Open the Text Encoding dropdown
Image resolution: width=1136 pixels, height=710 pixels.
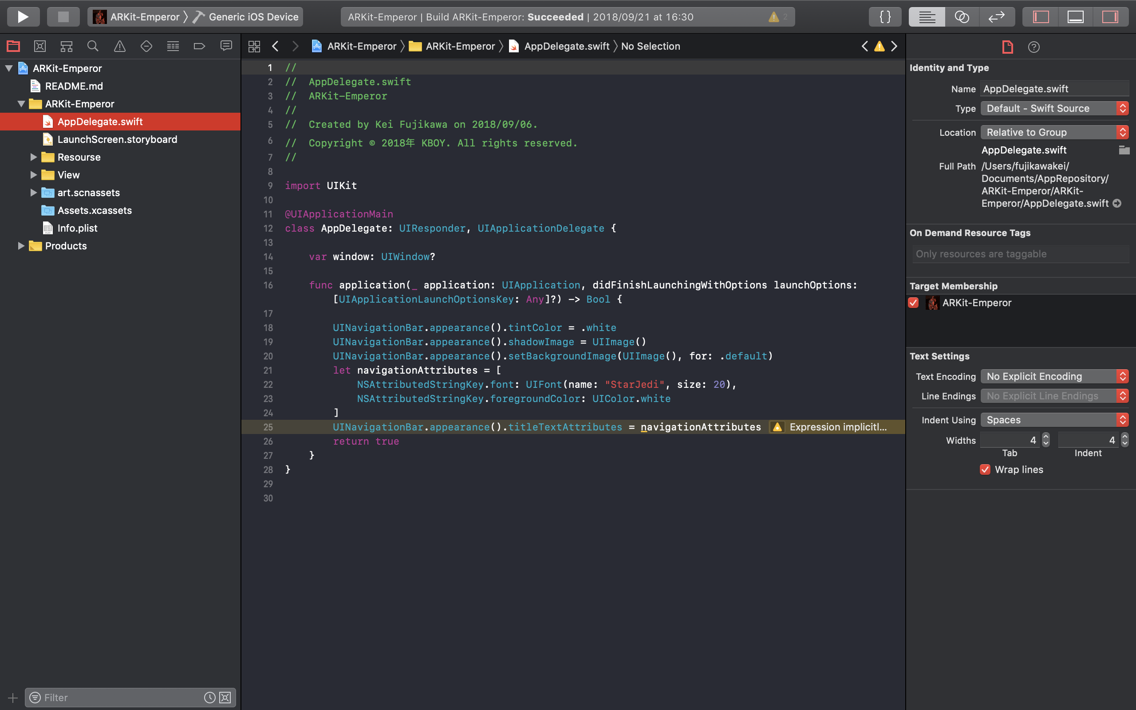tap(1054, 377)
